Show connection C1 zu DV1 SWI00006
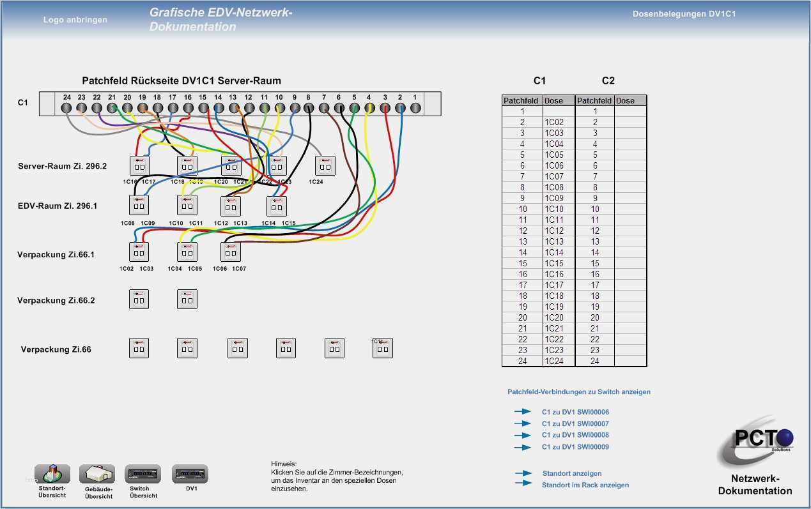This screenshot has height=509, width=811. click(575, 412)
